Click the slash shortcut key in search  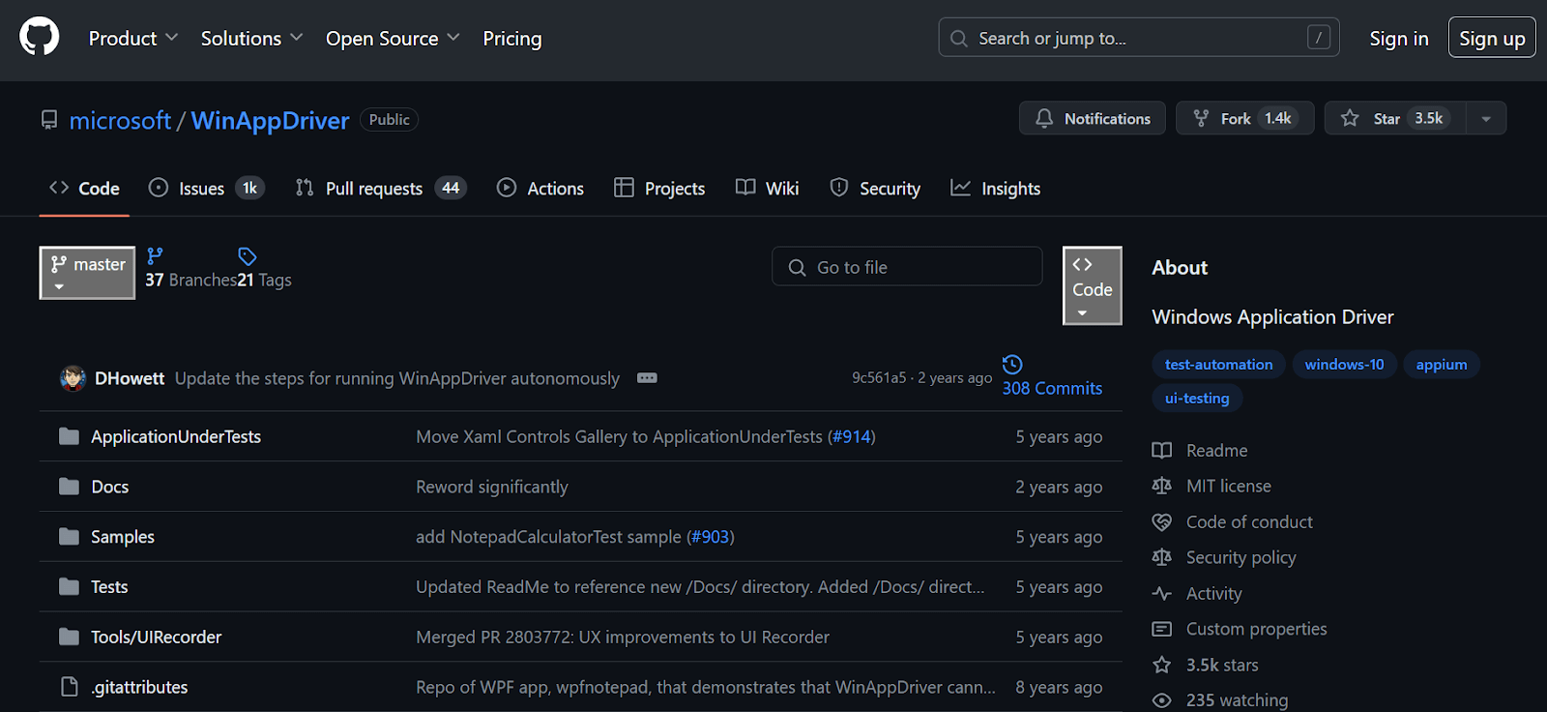tap(1319, 38)
